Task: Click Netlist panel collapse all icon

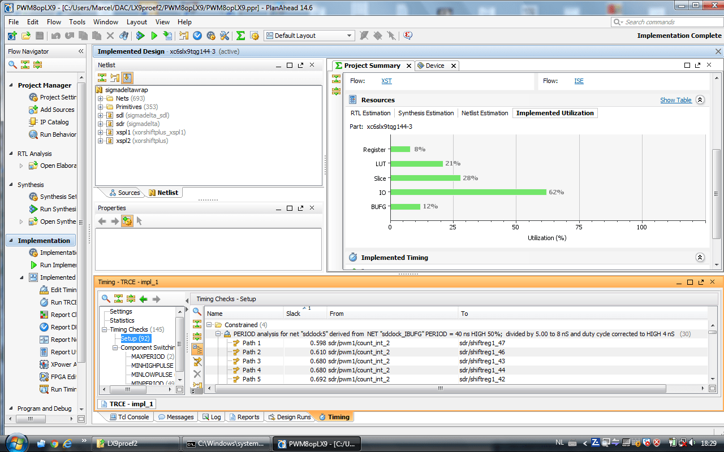Action: coord(102,78)
